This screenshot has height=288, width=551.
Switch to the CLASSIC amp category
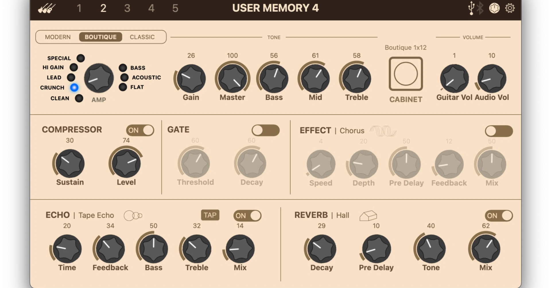pyautogui.click(x=142, y=37)
